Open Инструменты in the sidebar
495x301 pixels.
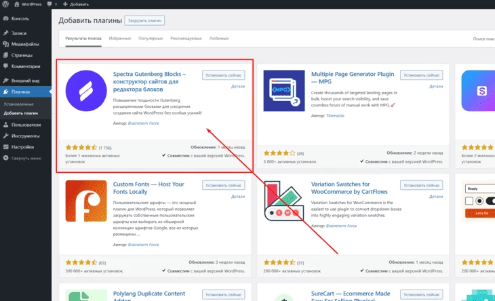(26, 136)
